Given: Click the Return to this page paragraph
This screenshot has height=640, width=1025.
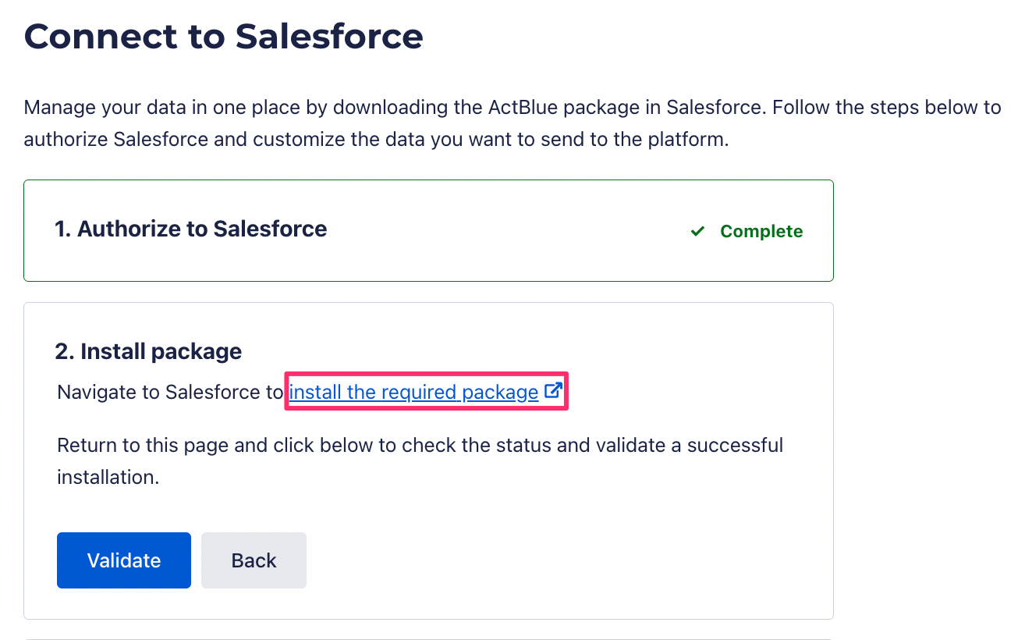Looking at the screenshot, I should pyautogui.click(x=420, y=461).
